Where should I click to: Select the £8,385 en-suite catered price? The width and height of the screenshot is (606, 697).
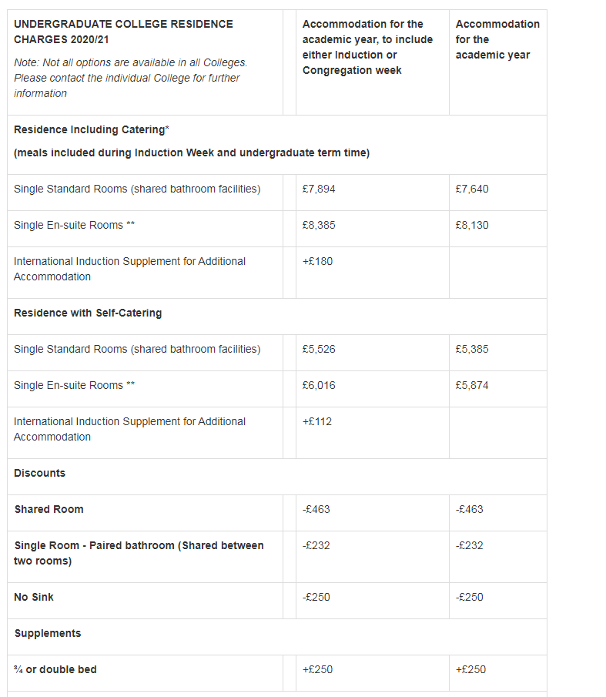319,226
